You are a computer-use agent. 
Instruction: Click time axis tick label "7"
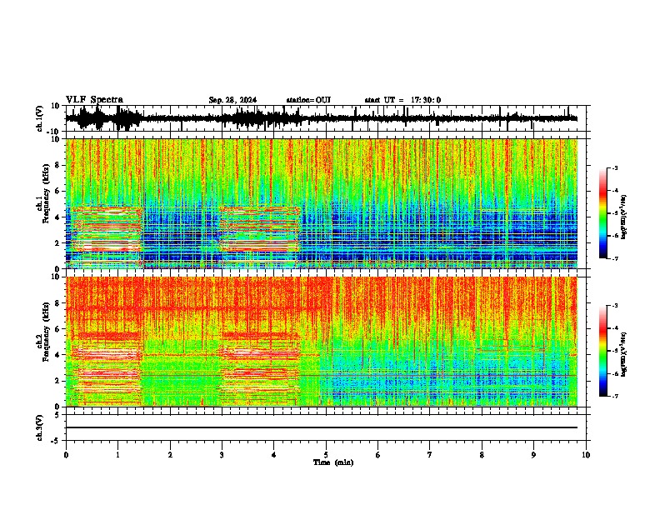click(x=430, y=455)
